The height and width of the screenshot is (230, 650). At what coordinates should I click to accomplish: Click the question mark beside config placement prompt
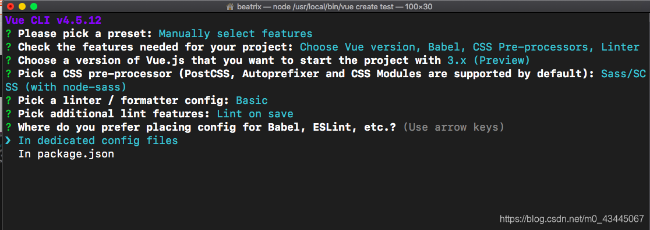[8, 127]
